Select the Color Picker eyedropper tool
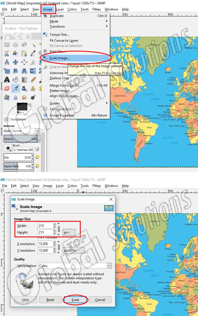This screenshot has height=316, width=198. [x=33, y=53]
